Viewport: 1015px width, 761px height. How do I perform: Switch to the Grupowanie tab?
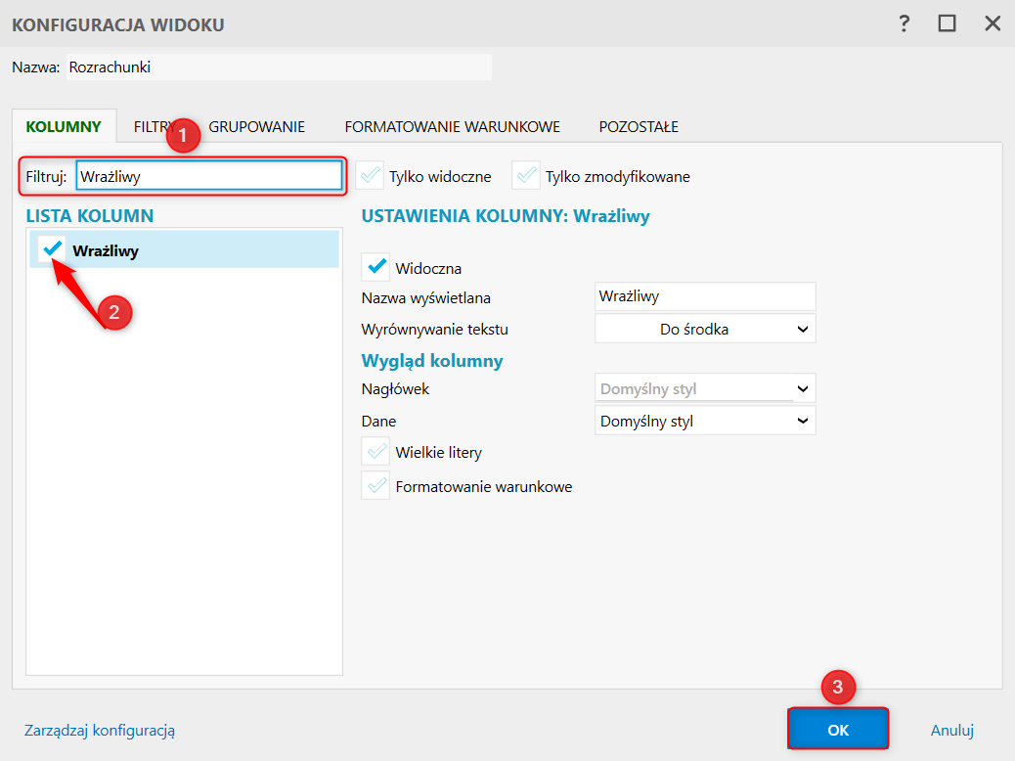point(257,126)
